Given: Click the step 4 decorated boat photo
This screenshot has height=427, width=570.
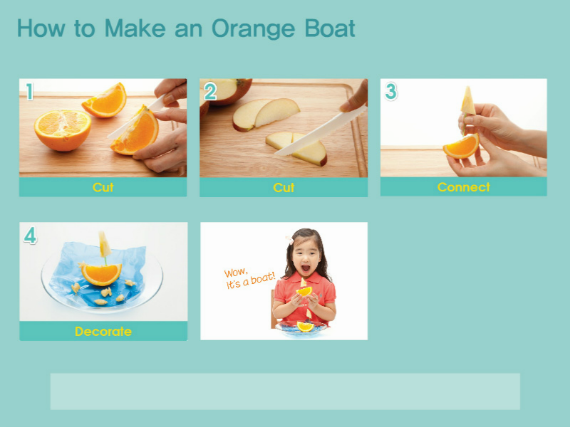Looking at the screenshot, I should coord(103,272).
